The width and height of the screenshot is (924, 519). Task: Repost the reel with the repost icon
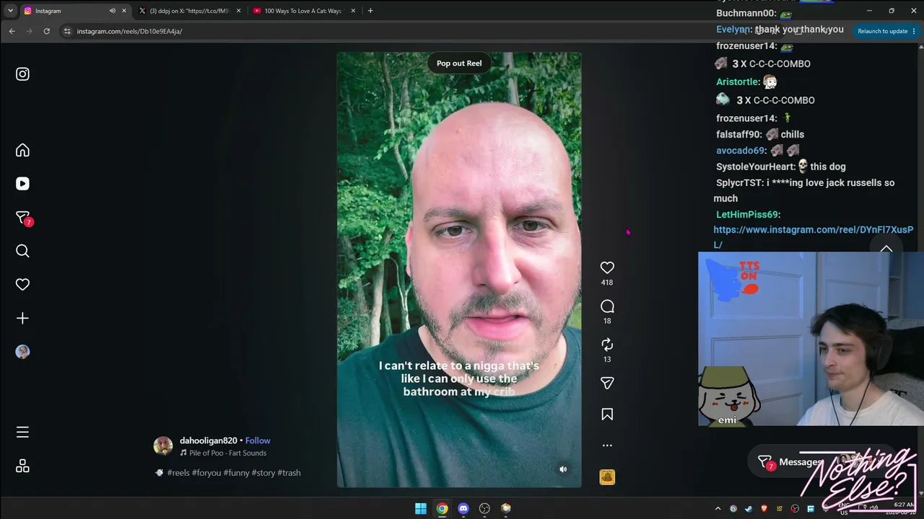coord(607,345)
